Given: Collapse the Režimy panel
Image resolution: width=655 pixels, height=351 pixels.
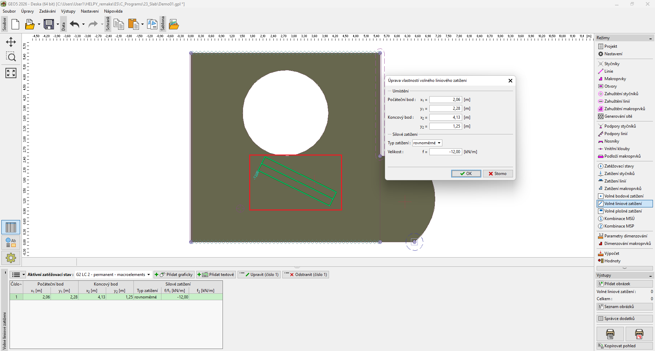Looking at the screenshot, I should (x=650, y=38).
